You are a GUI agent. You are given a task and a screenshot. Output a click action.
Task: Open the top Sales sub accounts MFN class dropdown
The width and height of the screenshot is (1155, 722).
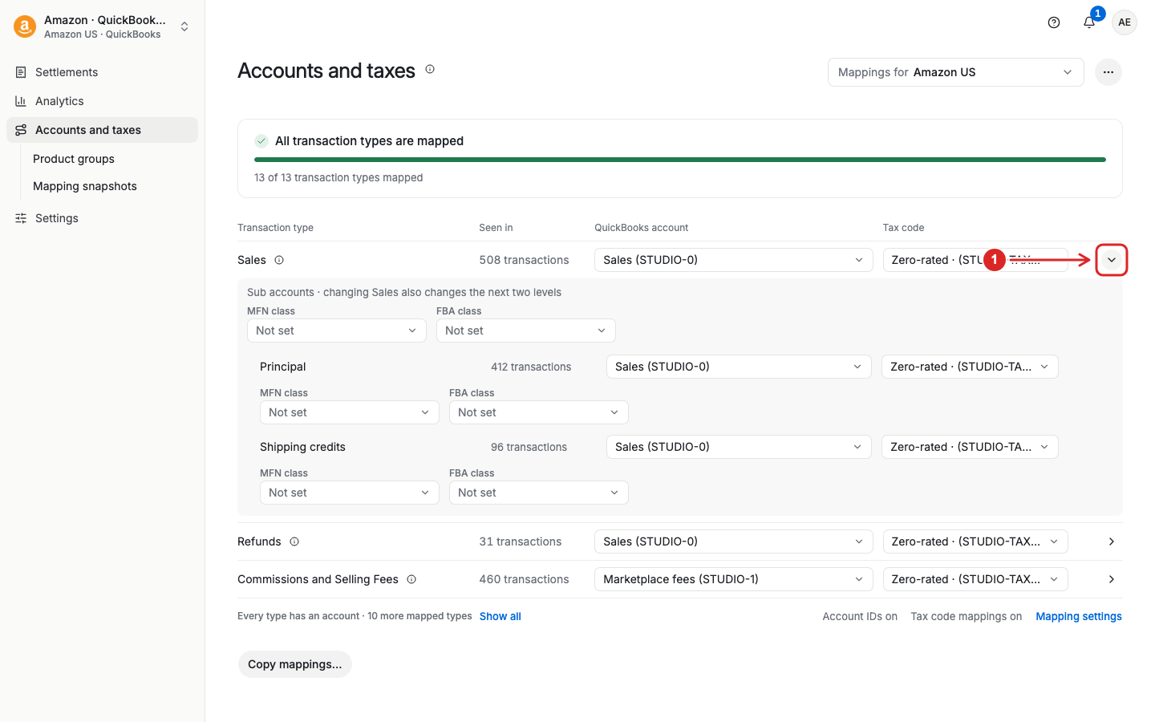(337, 331)
